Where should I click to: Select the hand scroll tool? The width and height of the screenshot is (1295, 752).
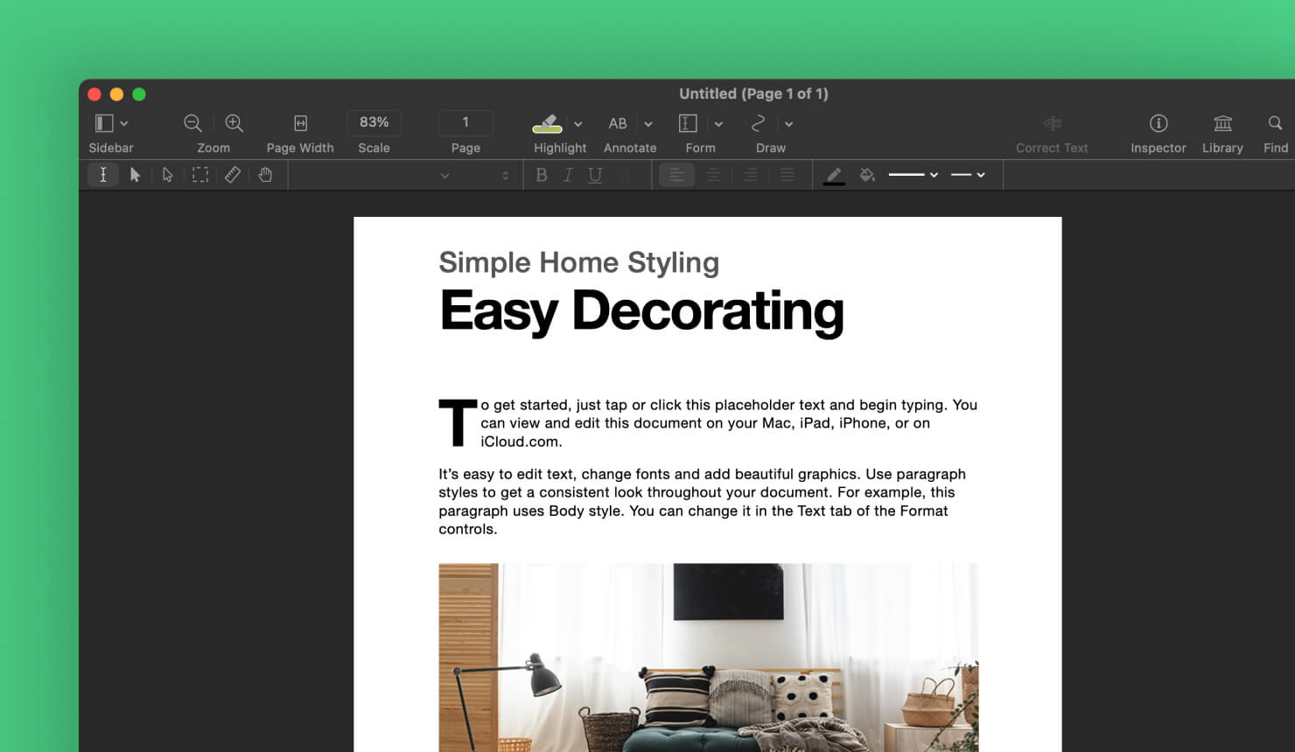tap(265, 175)
